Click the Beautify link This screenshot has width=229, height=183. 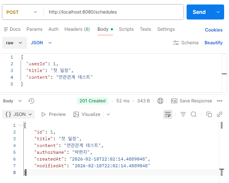(214, 43)
